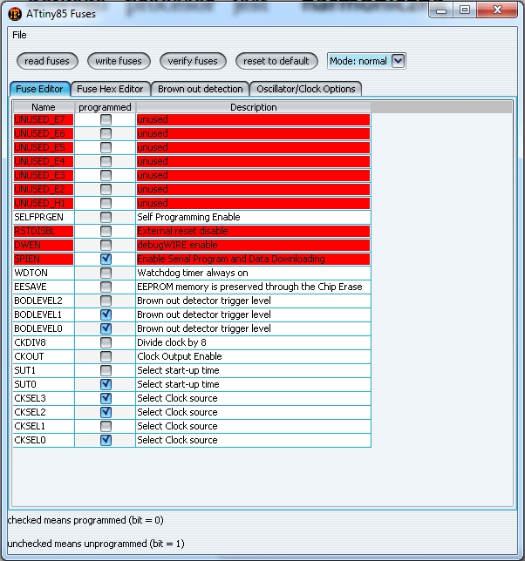Select the EESAVE name cell
525x561 pixels.
tap(44, 287)
